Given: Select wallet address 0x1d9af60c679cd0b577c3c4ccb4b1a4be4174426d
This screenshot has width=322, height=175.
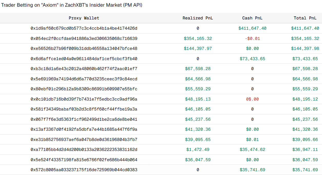Looking at the screenshot, I should tap(84, 28).
